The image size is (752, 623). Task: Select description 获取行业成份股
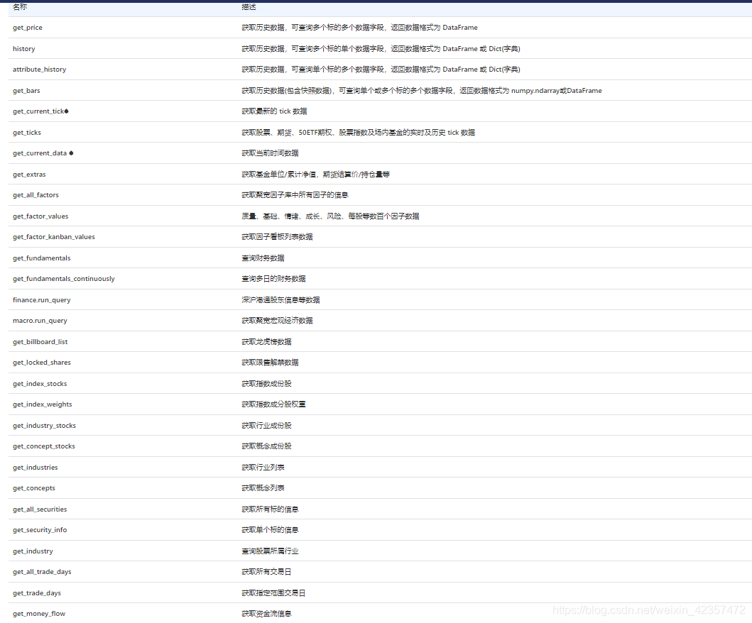pyautogui.click(x=267, y=426)
